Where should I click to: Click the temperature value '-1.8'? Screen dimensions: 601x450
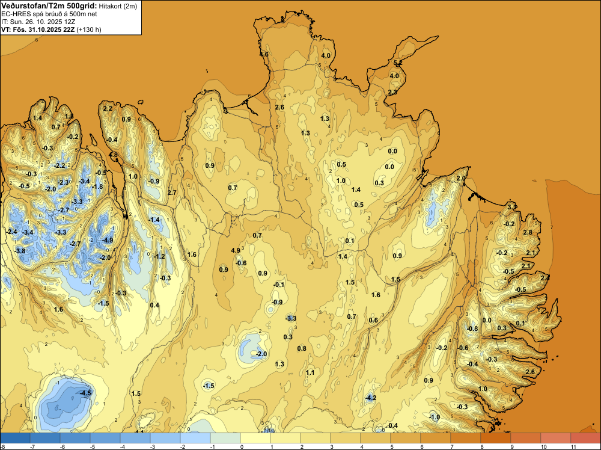point(97,186)
